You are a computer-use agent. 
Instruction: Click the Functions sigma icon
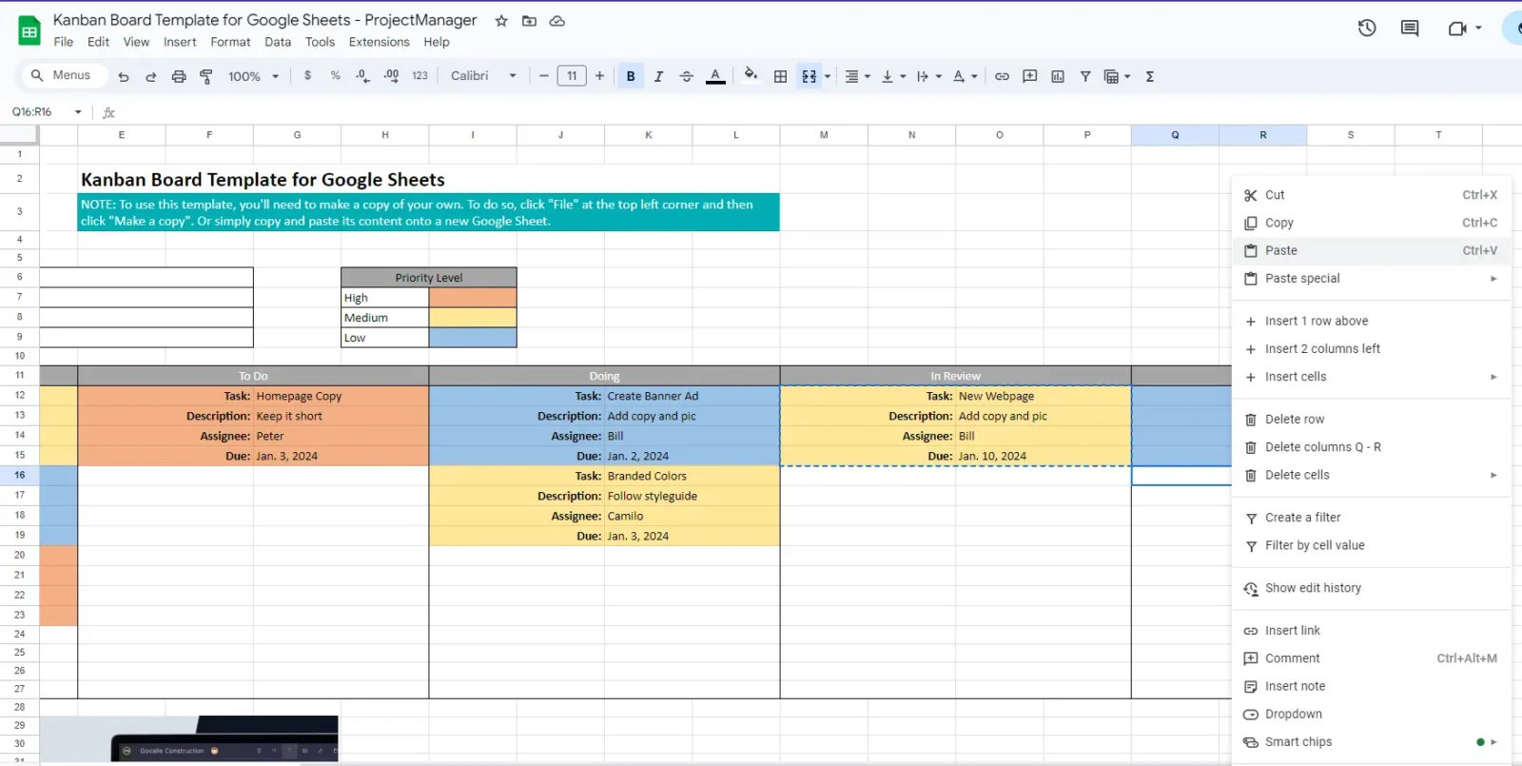1150,76
